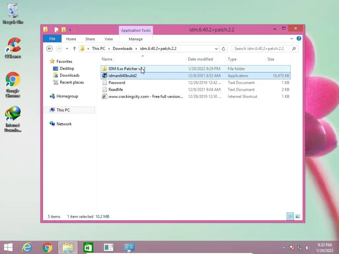Select the idman640build2 application file
The image size is (339, 254).
click(x=196, y=76)
